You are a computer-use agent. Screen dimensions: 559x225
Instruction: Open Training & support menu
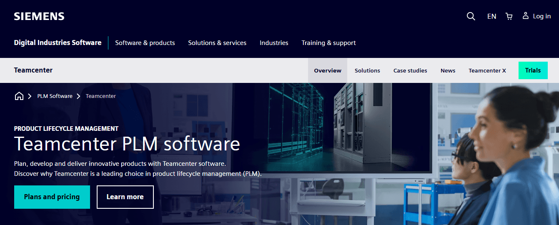[329, 43]
